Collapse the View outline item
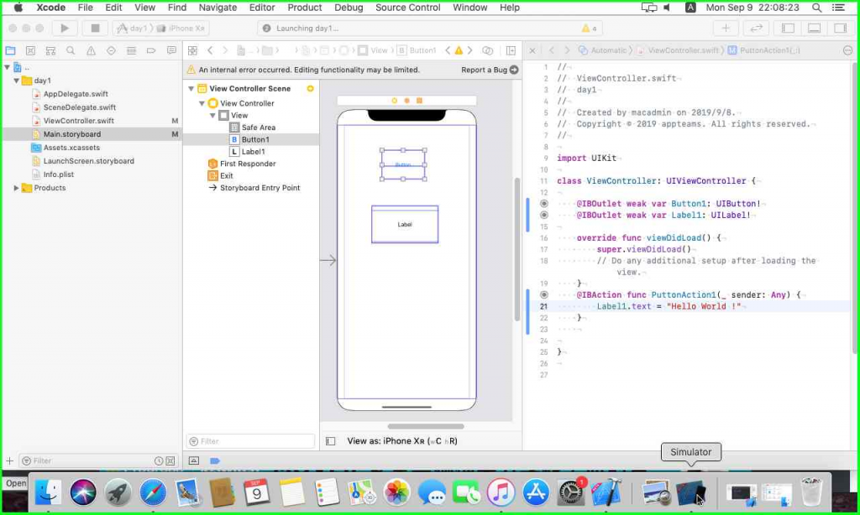 [x=212, y=115]
